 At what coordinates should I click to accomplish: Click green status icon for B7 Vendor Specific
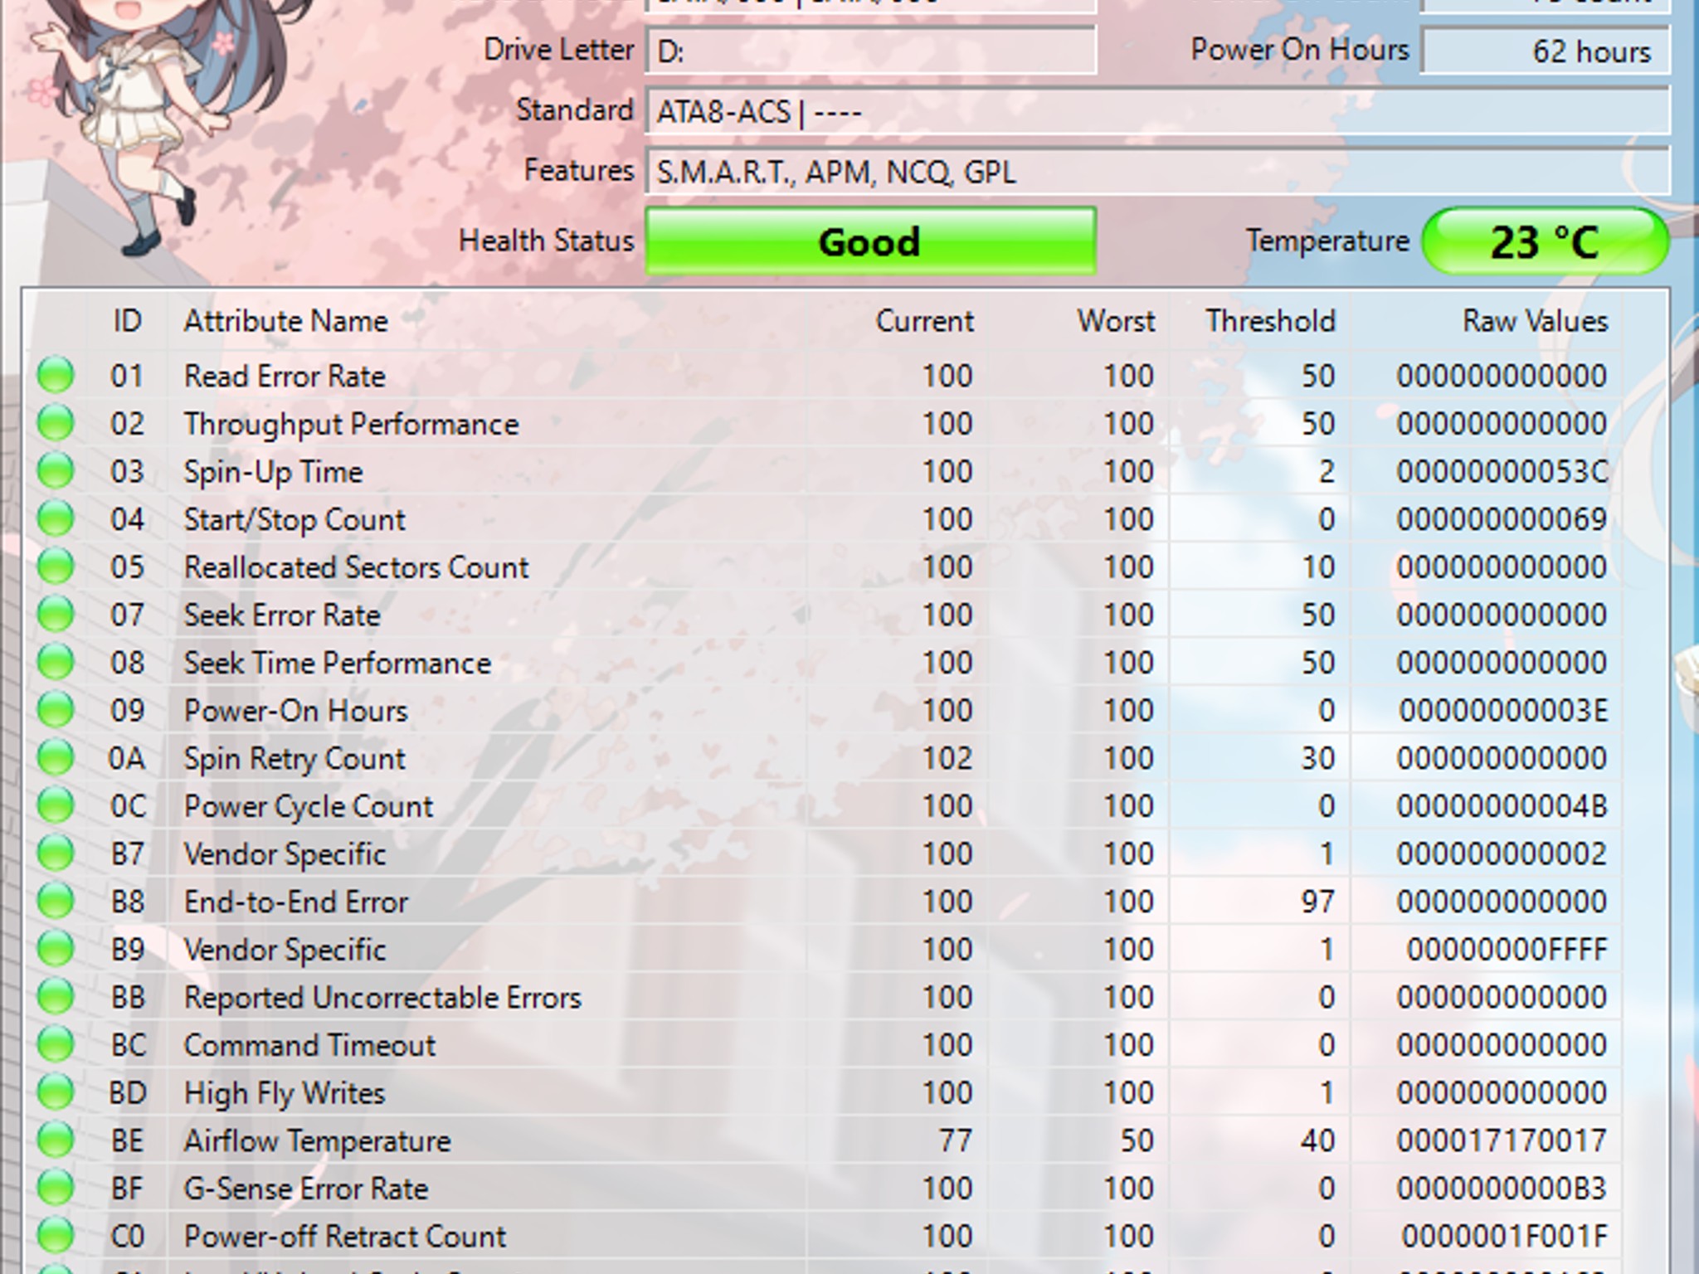[x=56, y=853]
